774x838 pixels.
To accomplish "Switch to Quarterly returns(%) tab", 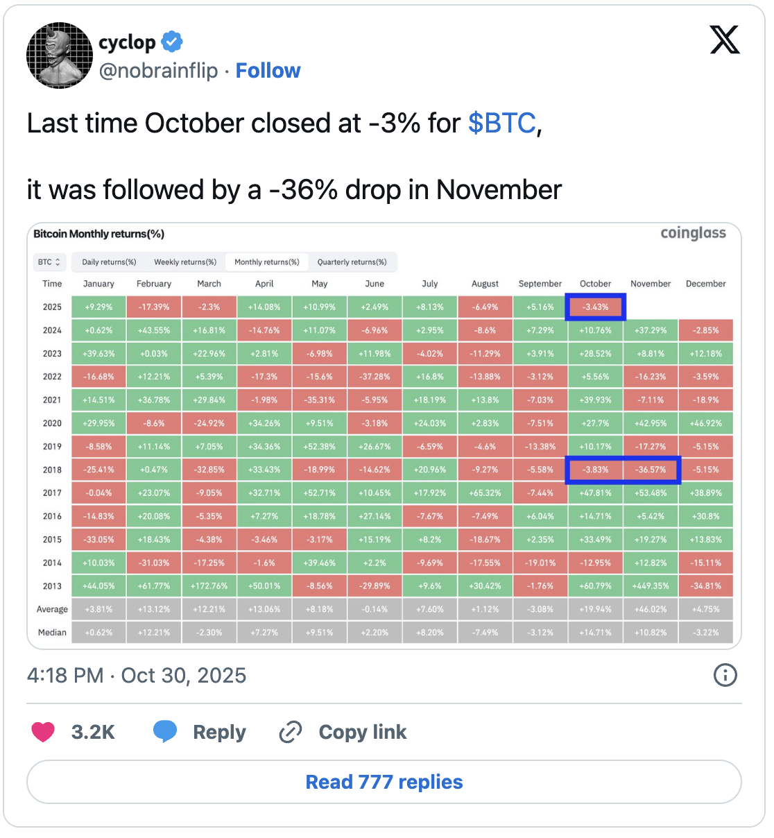I will tap(352, 262).
